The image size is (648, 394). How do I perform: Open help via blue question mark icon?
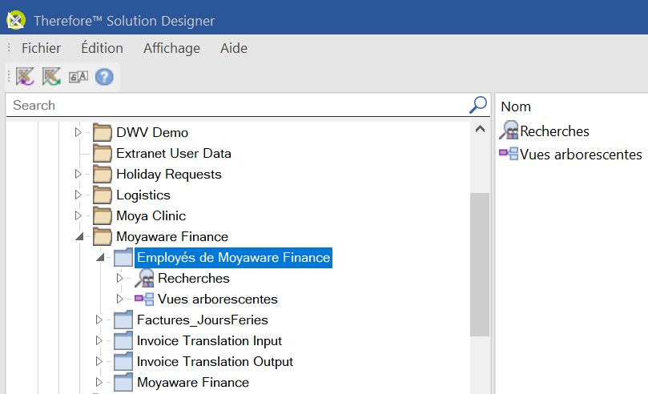pos(104,77)
